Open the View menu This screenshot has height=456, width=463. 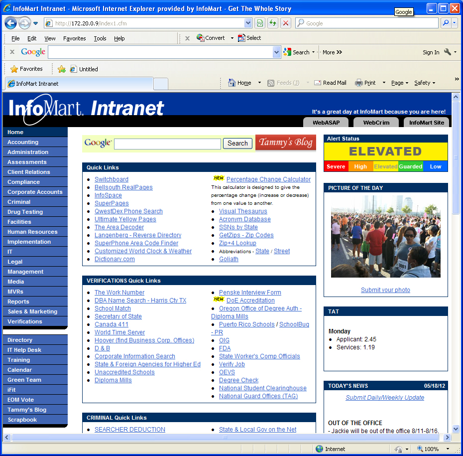(50, 38)
